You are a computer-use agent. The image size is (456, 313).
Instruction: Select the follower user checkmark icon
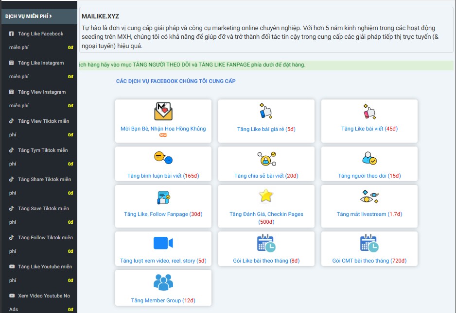pos(369,158)
